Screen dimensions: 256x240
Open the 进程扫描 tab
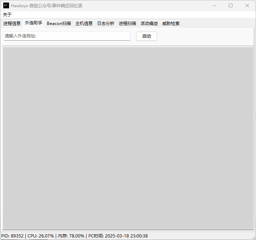click(x=127, y=23)
